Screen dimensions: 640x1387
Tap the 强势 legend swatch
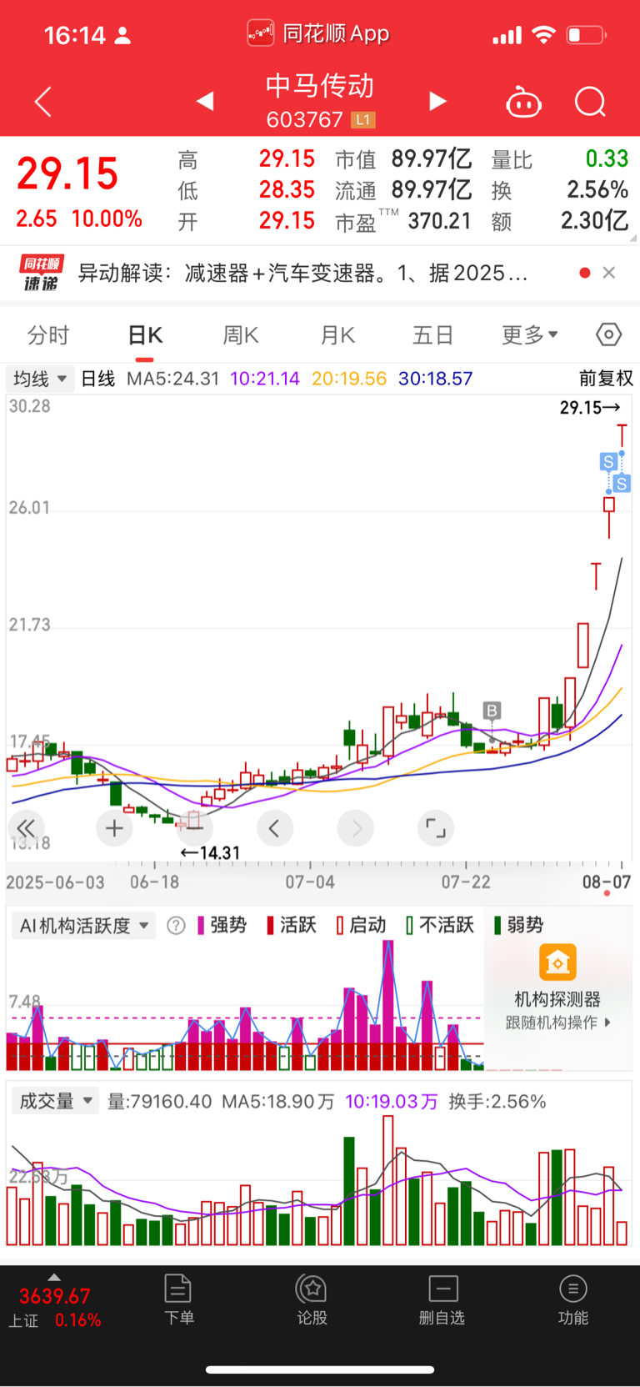[x=201, y=925]
